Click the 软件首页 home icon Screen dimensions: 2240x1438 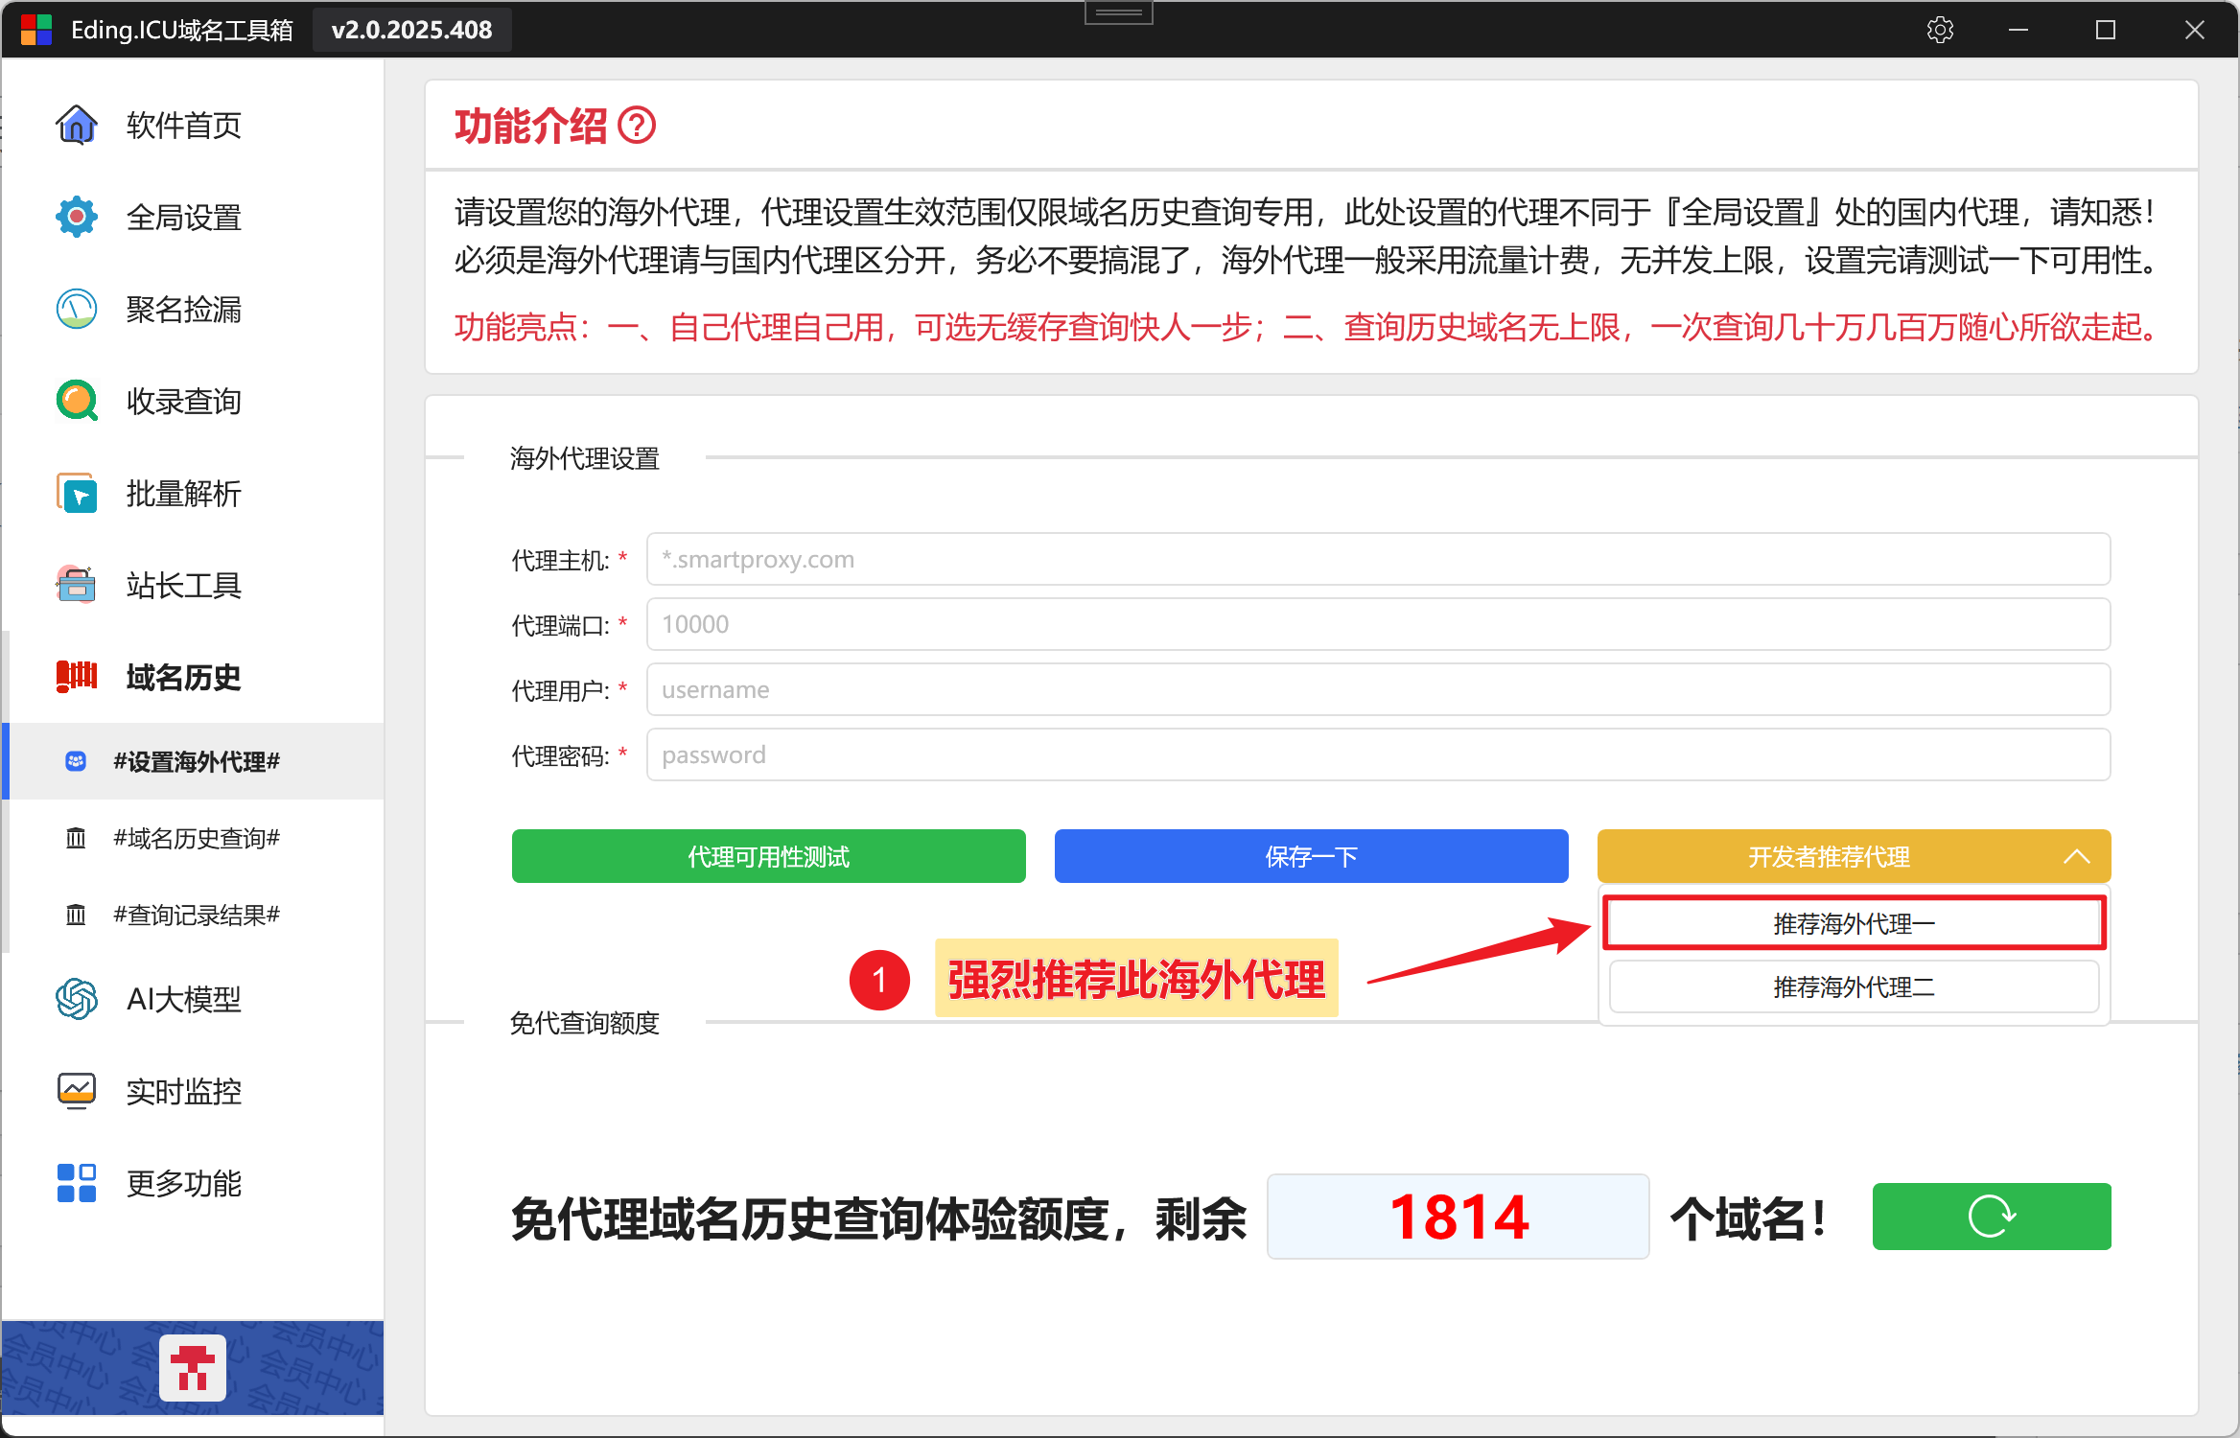click(77, 125)
